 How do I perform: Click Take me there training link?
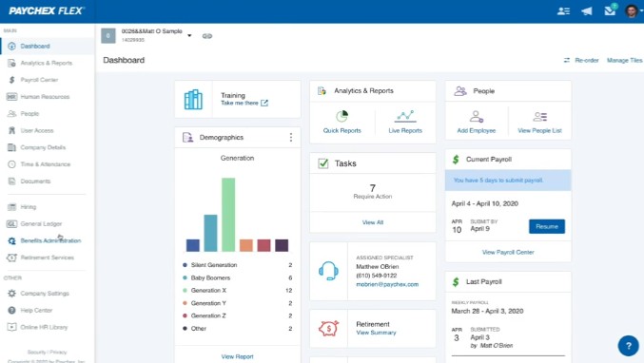coord(244,103)
